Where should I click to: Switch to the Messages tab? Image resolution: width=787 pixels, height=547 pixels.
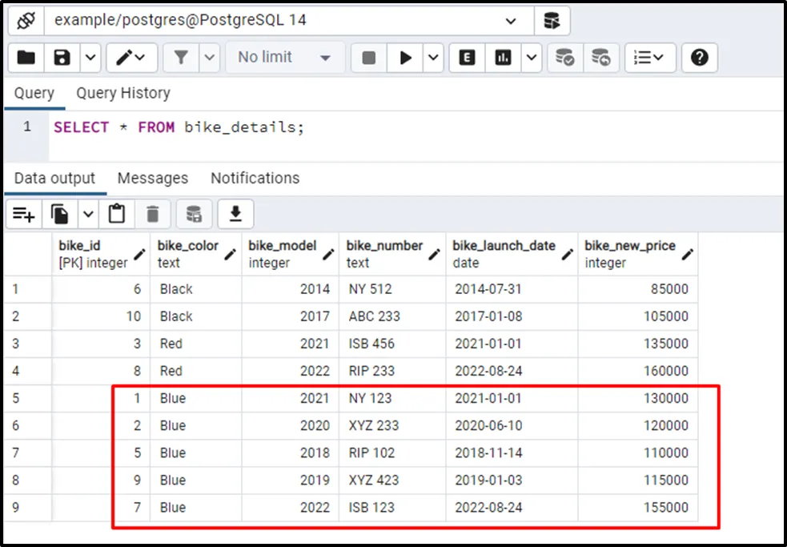tap(152, 178)
